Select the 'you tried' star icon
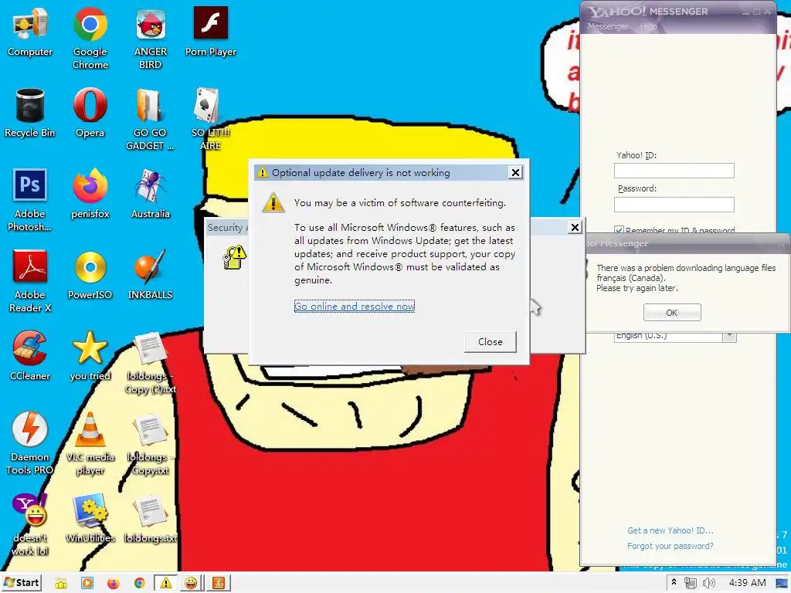 (x=90, y=356)
